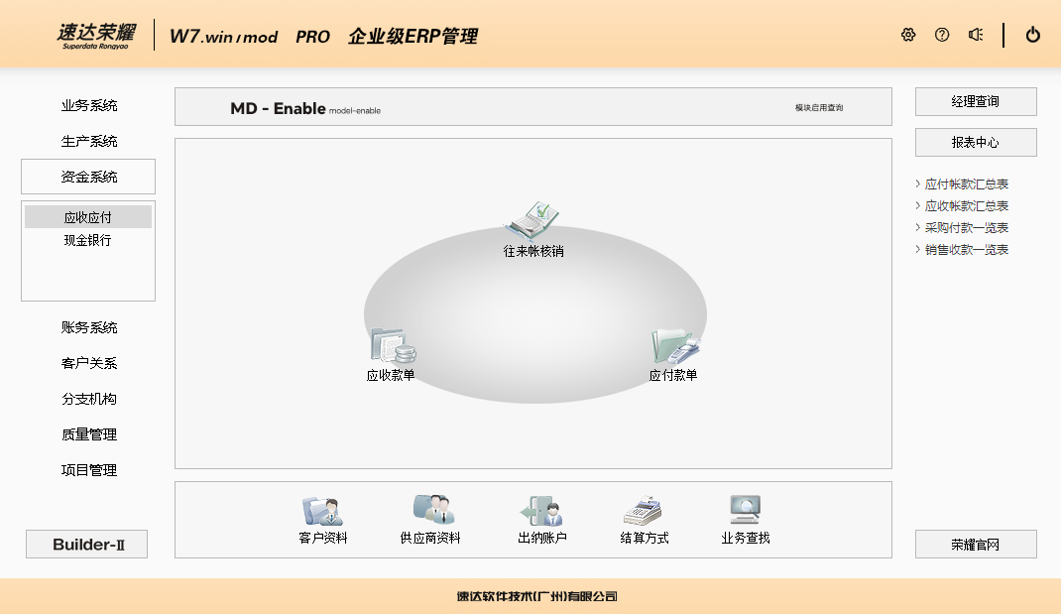
Task: Open the 应付款单 payable icon
Action: 674,347
